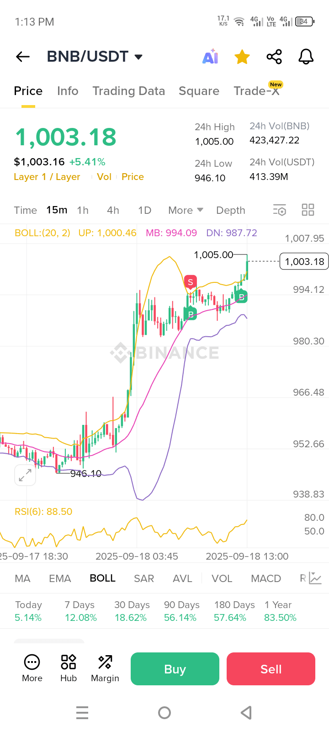Tap the Android back triangle icon

point(246,713)
